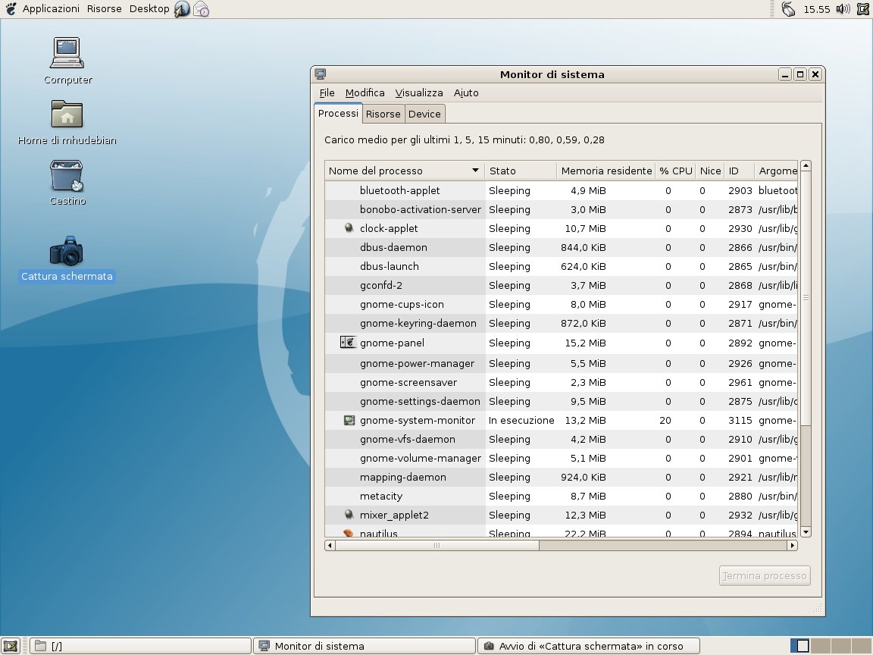Select the gnome-volume-manager process row
Image resolution: width=873 pixels, height=655 pixels.
(x=562, y=458)
